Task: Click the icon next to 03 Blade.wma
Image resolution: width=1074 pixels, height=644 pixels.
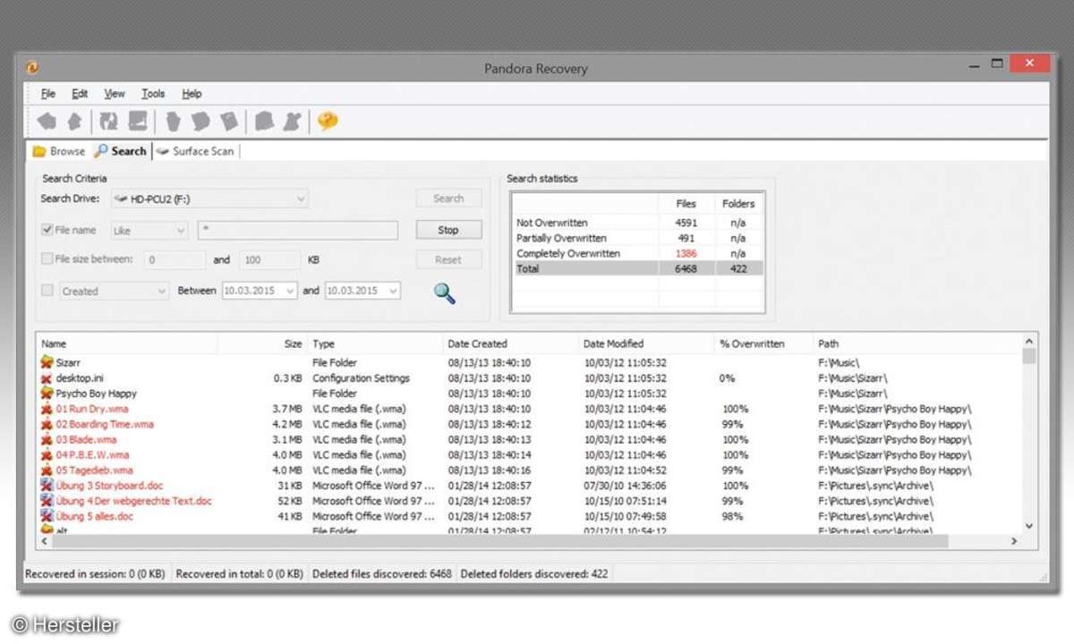Action: 47,439
